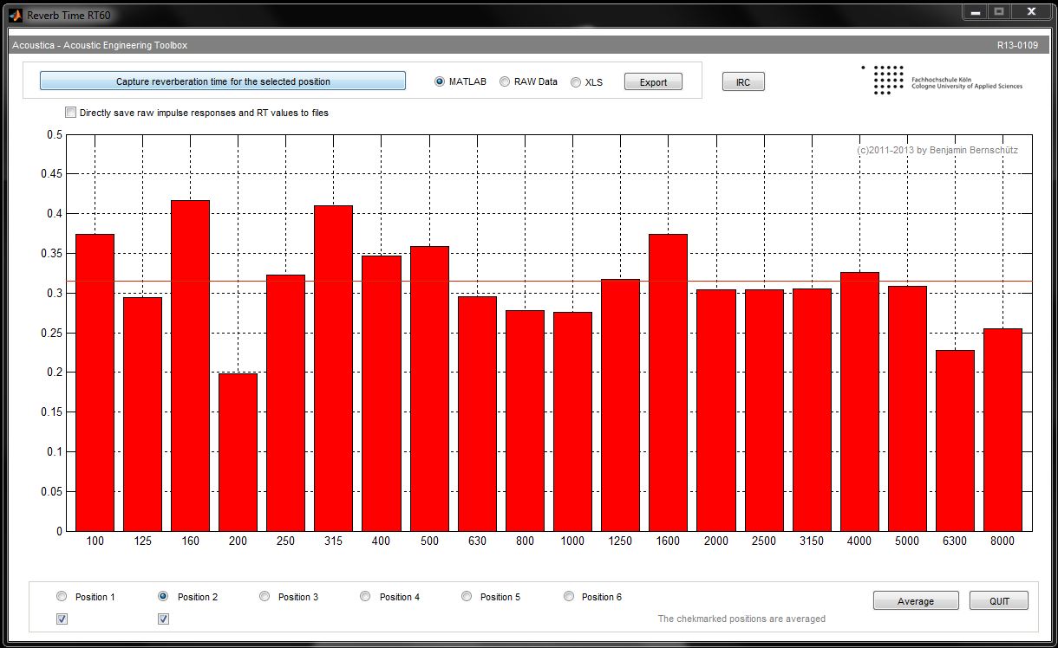Click the y-axis value "0.05"
Image resolution: width=1058 pixels, height=648 pixels.
(x=53, y=492)
